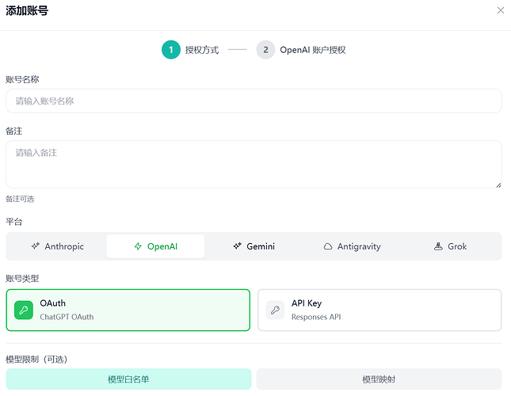The width and height of the screenshot is (511, 396).
Task: Close the 添加账号 dialog with X
Action: tap(501, 10)
